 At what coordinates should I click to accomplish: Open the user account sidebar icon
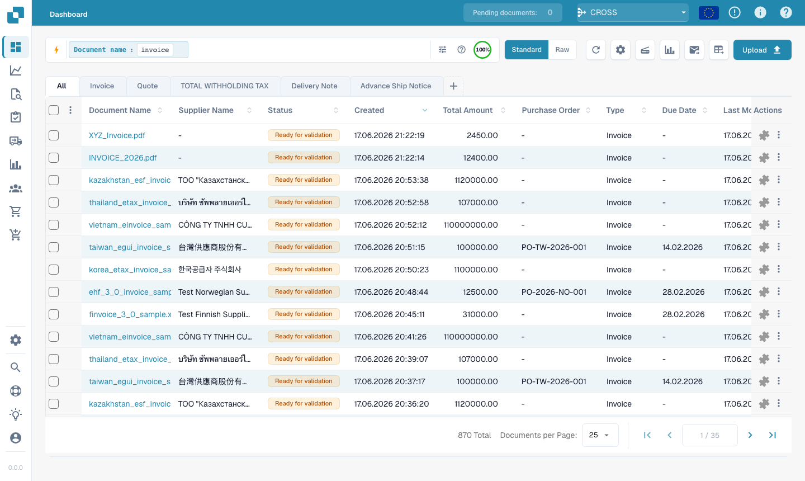coord(16,438)
